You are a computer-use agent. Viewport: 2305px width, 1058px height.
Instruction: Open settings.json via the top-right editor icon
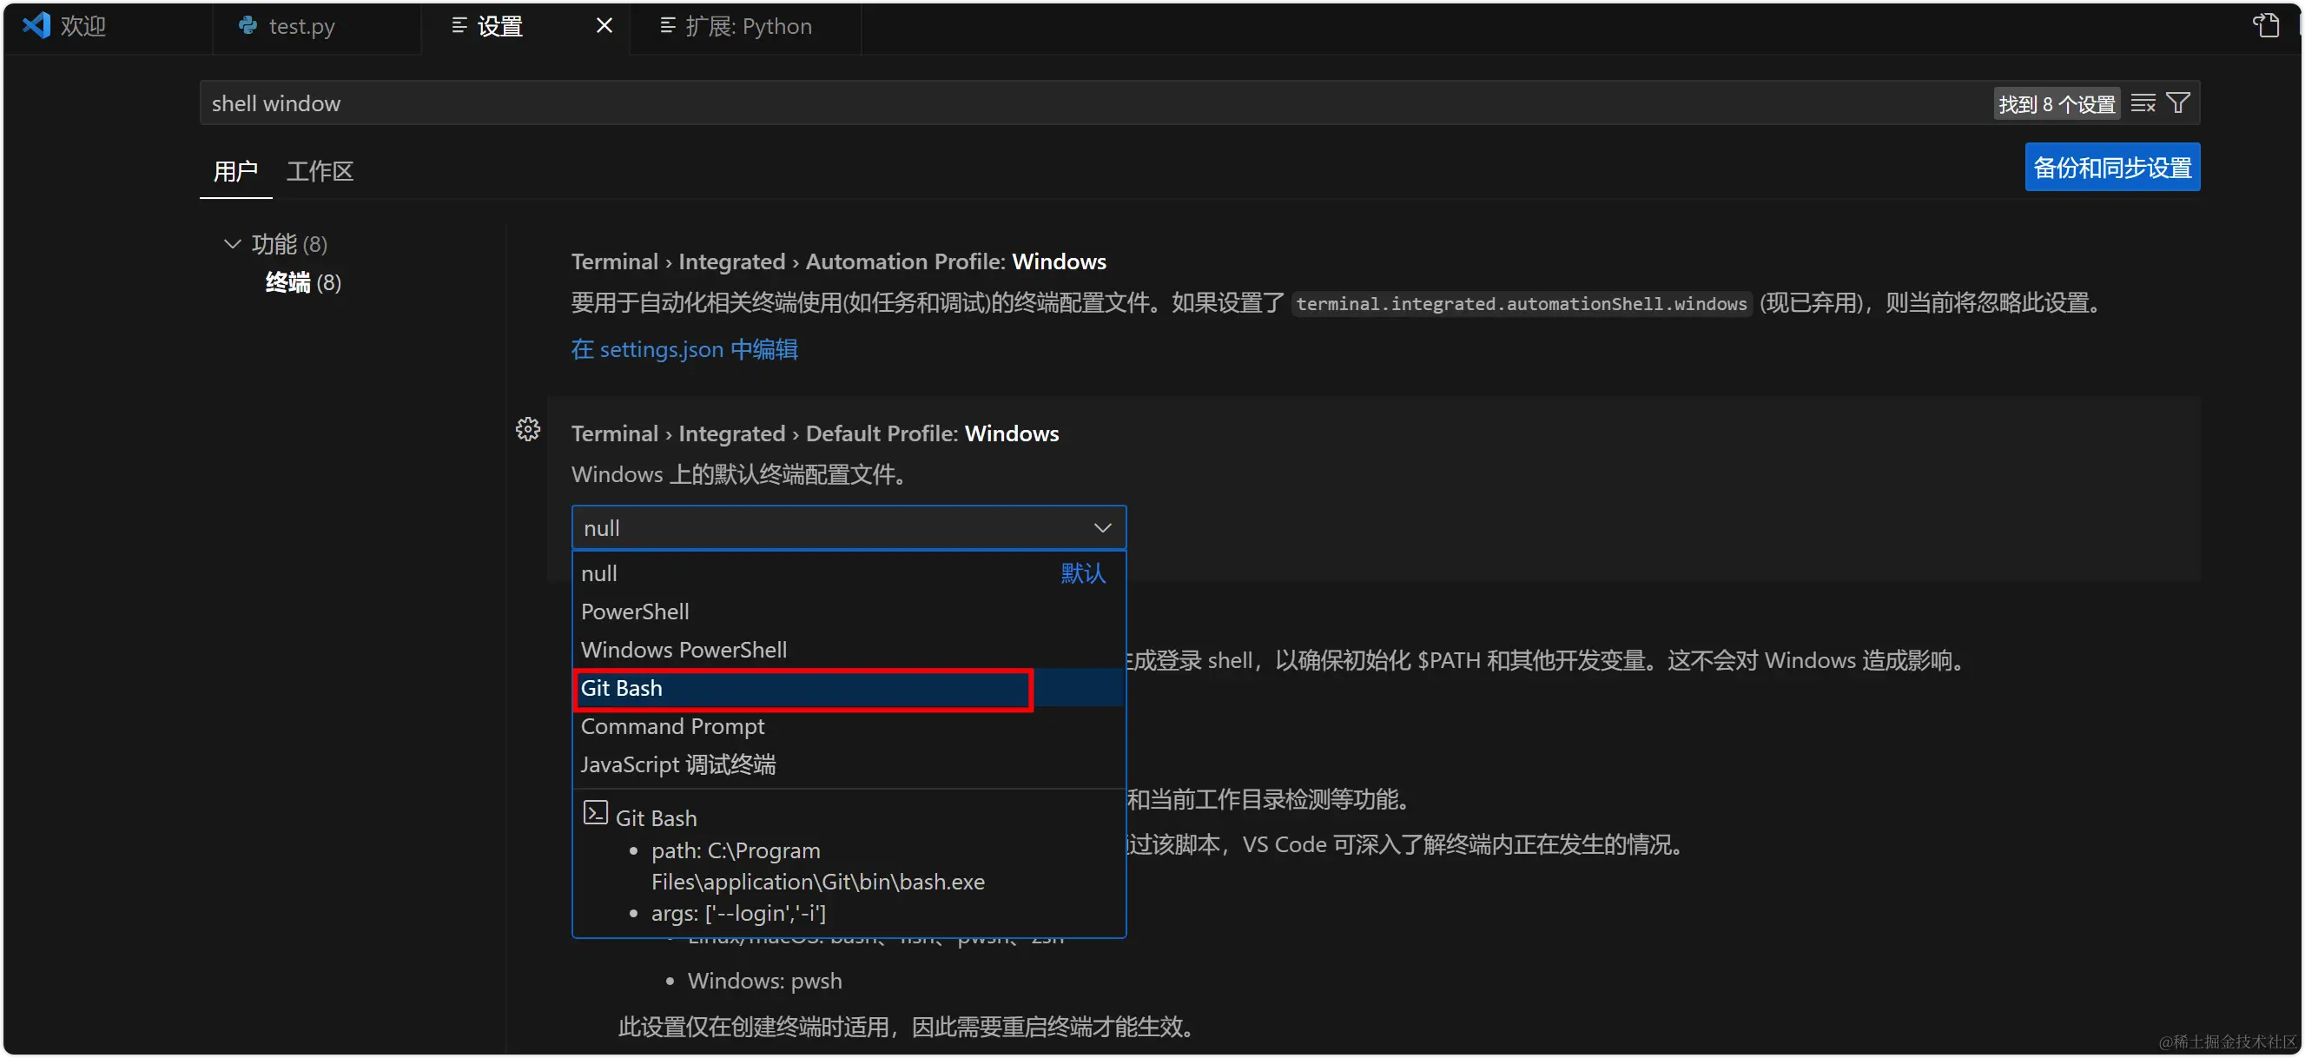[x=2266, y=26]
